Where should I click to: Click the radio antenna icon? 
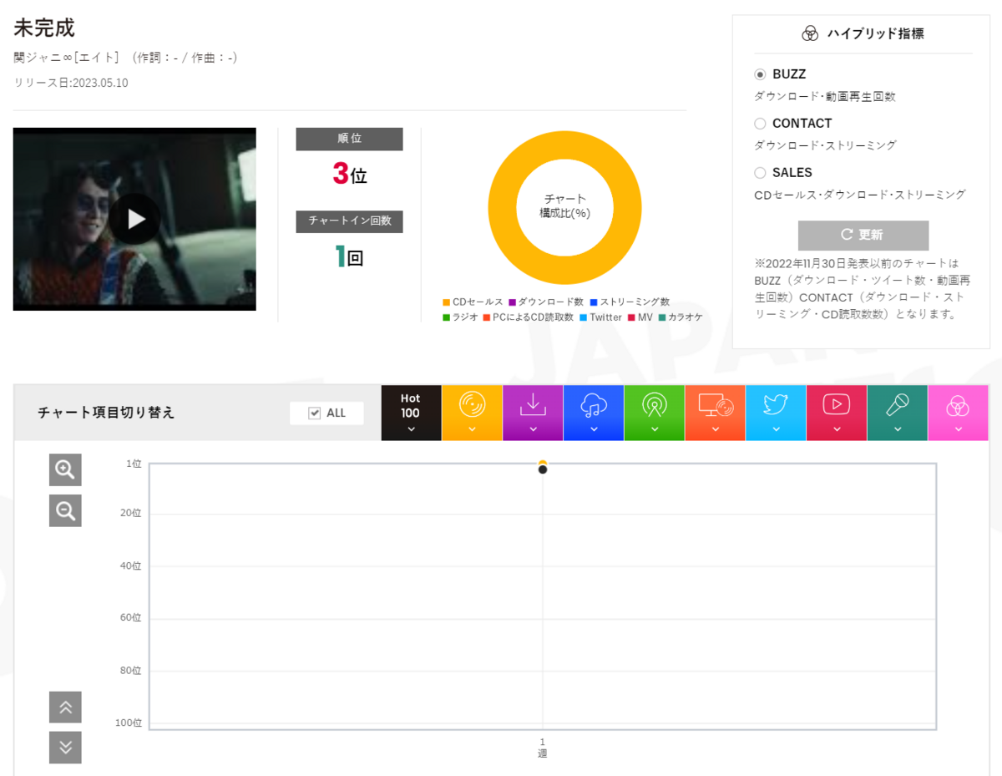655,405
